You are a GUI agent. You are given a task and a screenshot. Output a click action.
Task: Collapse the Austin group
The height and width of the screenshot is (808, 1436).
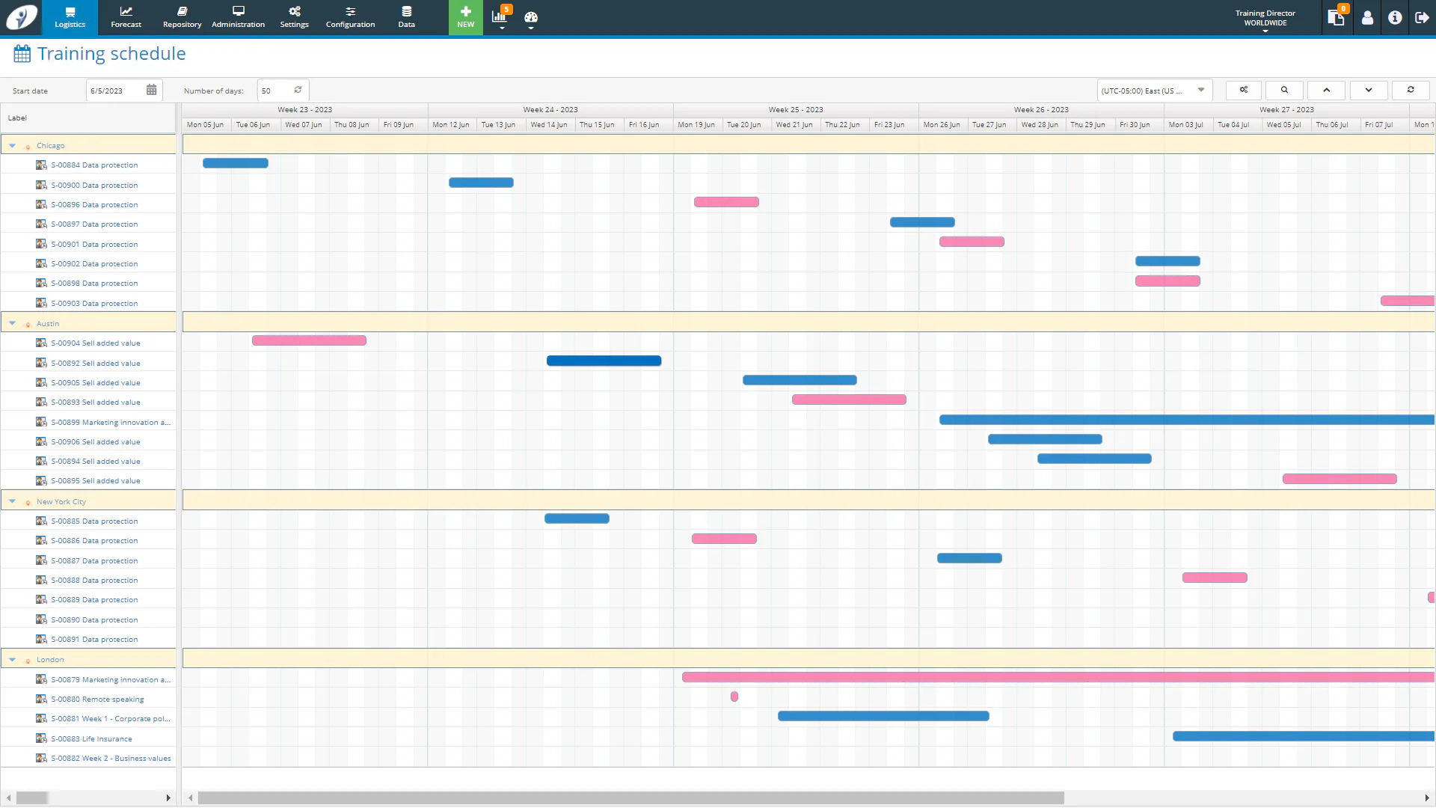(x=12, y=323)
